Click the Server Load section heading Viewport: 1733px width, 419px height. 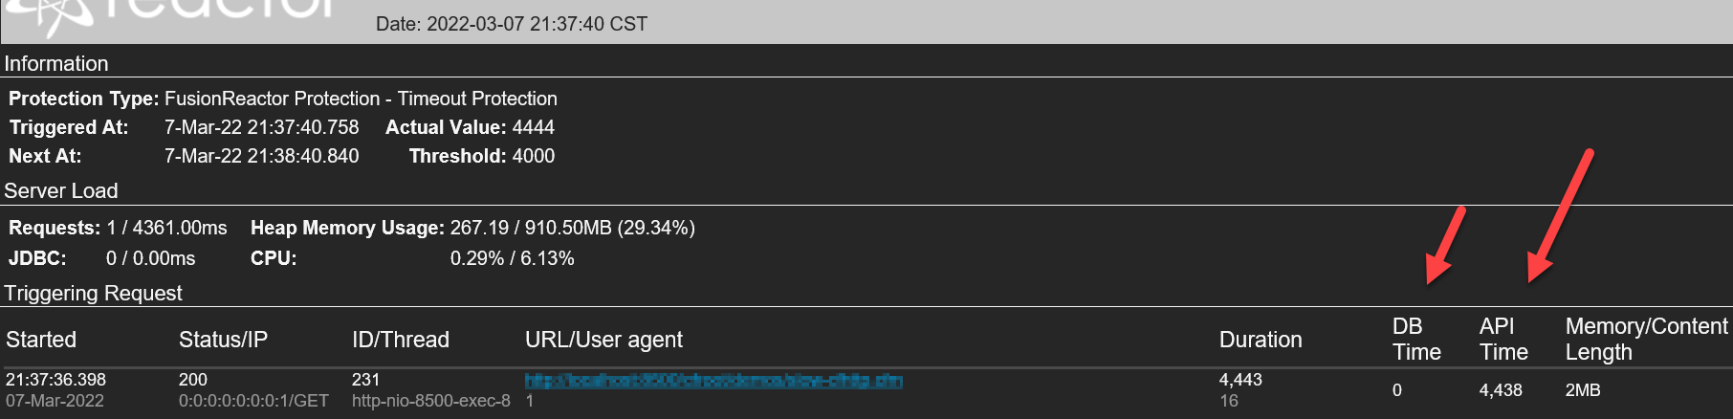pos(61,191)
